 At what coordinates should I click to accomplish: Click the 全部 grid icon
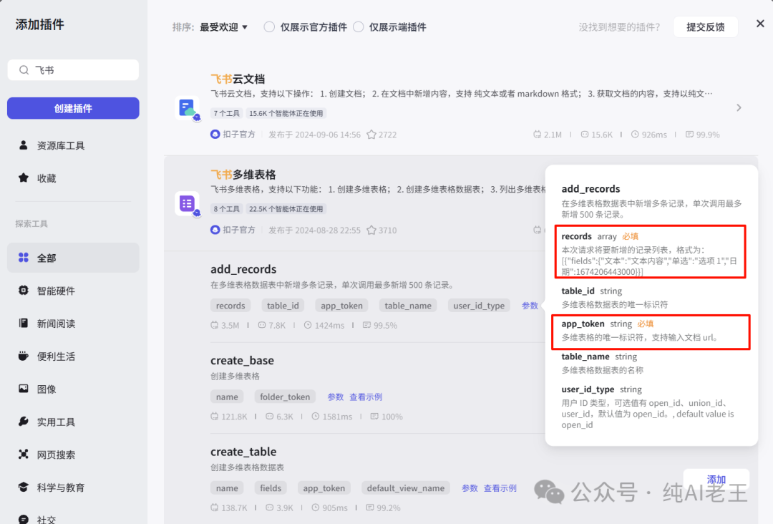23,257
